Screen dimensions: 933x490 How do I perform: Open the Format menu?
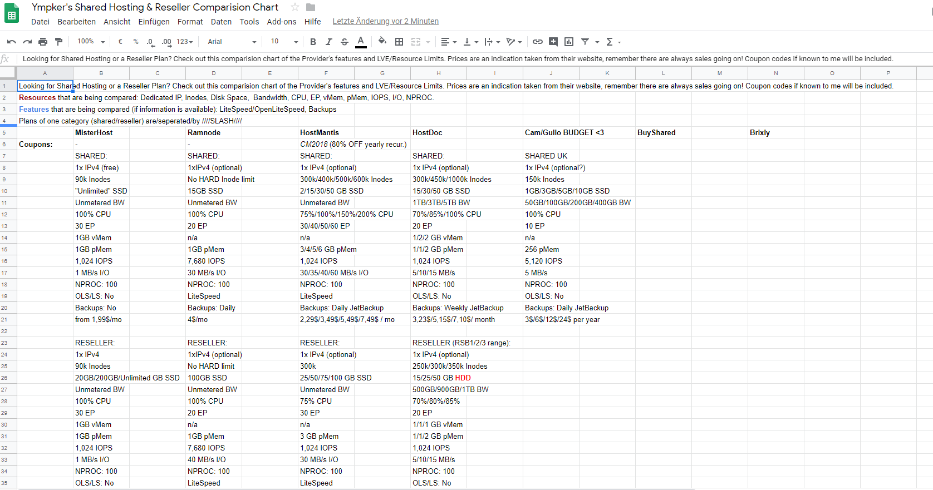click(x=190, y=22)
